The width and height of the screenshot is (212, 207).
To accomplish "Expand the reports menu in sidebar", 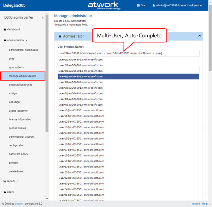I will tap(11, 181).
